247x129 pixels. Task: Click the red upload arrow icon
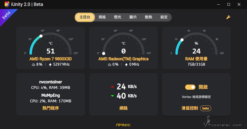pos(112,87)
